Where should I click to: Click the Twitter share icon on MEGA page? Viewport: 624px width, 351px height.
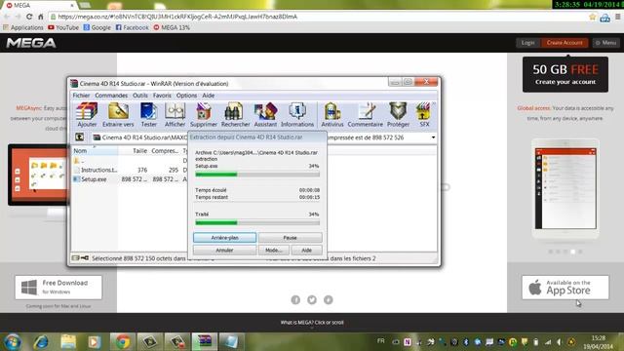(312, 299)
